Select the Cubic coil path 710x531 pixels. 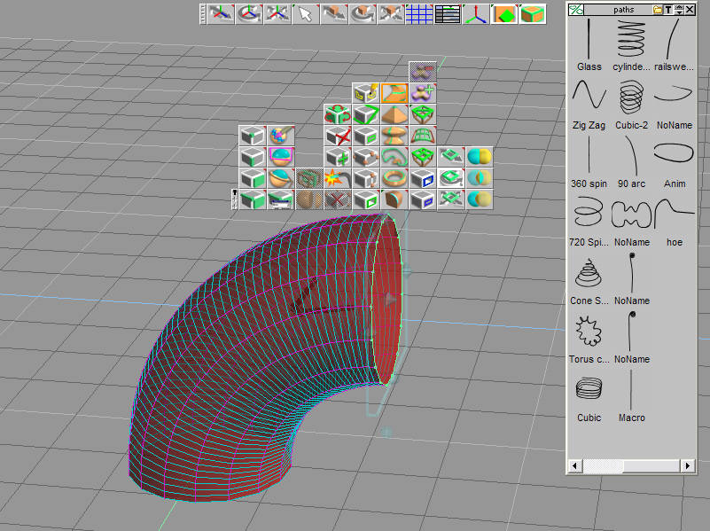pos(589,389)
